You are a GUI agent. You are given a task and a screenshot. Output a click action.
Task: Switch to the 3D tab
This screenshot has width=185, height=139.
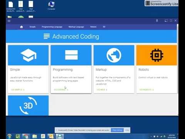104,27
